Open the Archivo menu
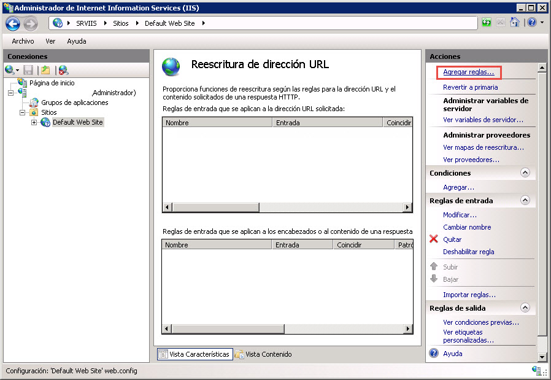The image size is (551, 380). 23,41
